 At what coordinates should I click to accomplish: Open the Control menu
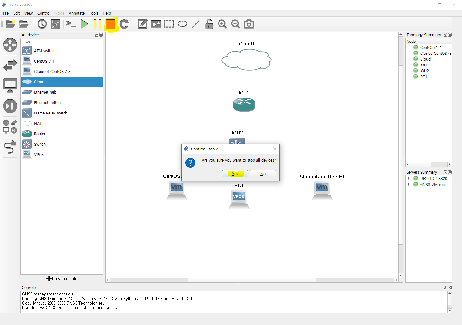[44, 13]
